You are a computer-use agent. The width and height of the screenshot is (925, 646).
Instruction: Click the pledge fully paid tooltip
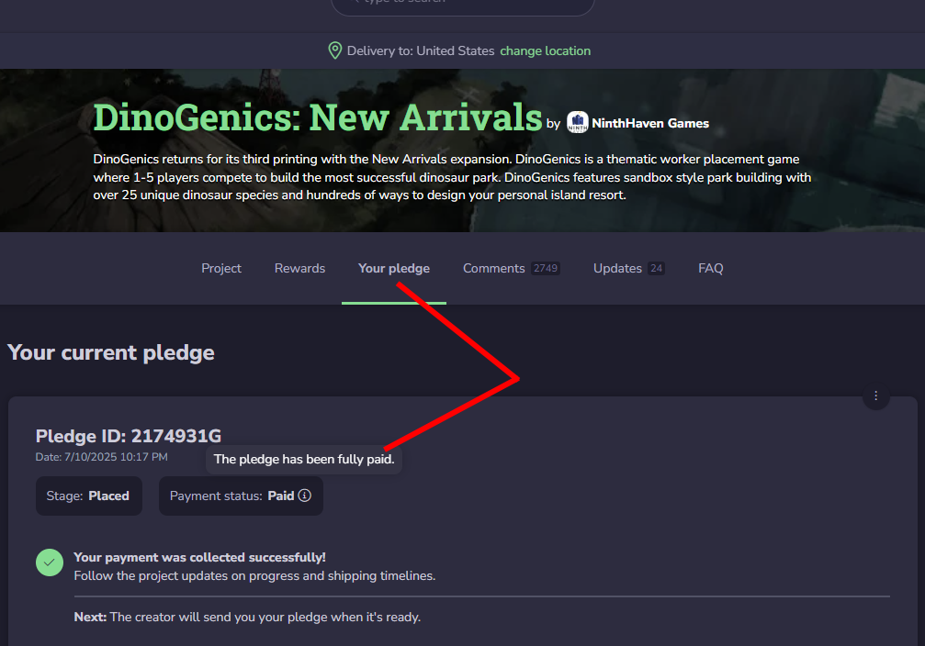(303, 459)
